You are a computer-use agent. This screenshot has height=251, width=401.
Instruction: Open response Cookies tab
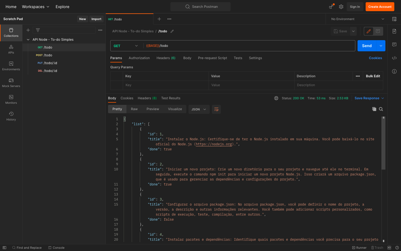coord(127,98)
